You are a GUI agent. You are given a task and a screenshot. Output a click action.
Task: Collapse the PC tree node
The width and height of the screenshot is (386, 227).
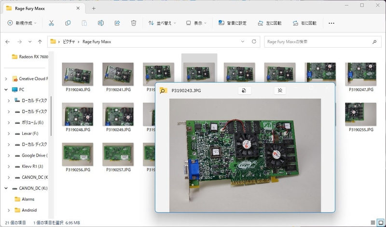point(6,90)
